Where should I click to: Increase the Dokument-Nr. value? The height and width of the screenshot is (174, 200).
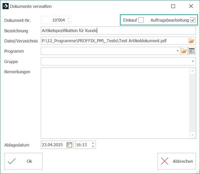click(x=68, y=18)
